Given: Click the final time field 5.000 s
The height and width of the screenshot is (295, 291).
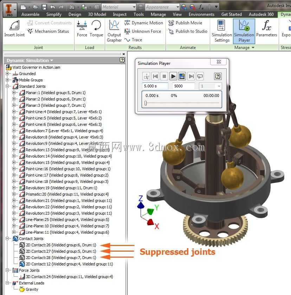Looking at the screenshot, I should (155, 86).
